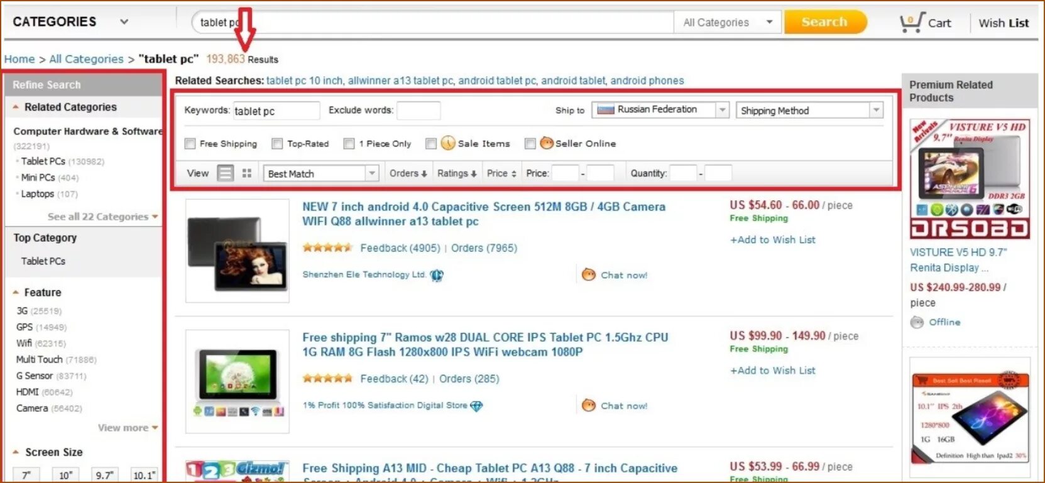Enable the Top-Rated checkbox
This screenshot has width=1045, height=483.
277,144
